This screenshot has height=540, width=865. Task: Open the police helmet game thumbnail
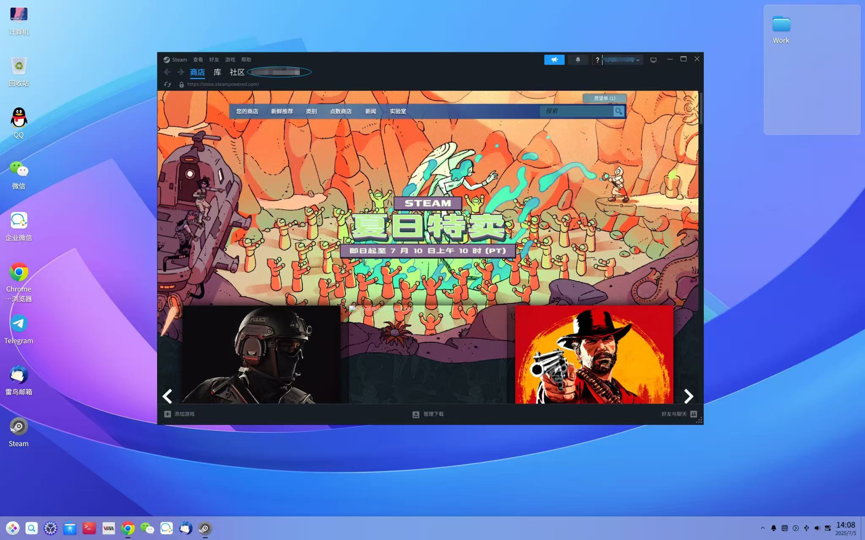(261, 354)
